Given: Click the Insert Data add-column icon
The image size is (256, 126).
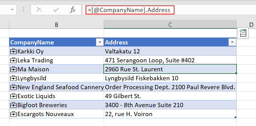Looking at the screenshot, I should coord(243,33).
